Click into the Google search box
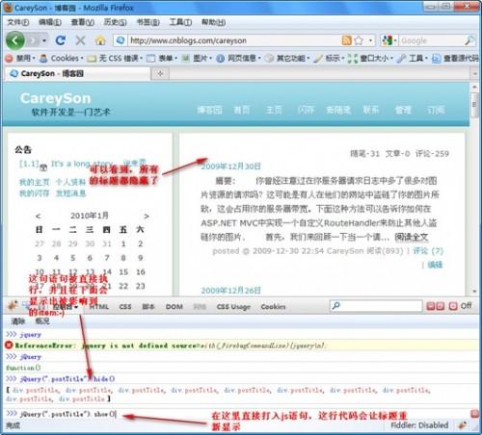The image size is (482, 435). (x=431, y=40)
